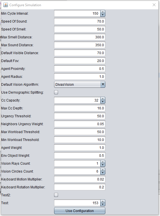The image size is (160, 216).
Task: Select the DivasVision combo box text
Action: [x=65, y=84]
